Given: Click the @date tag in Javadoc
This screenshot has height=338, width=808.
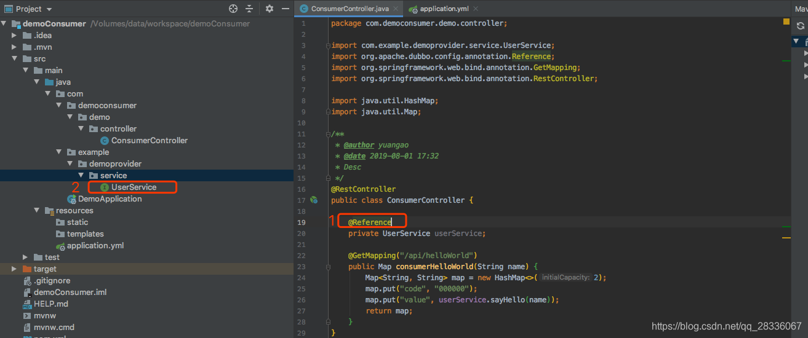Looking at the screenshot, I should [354, 156].
